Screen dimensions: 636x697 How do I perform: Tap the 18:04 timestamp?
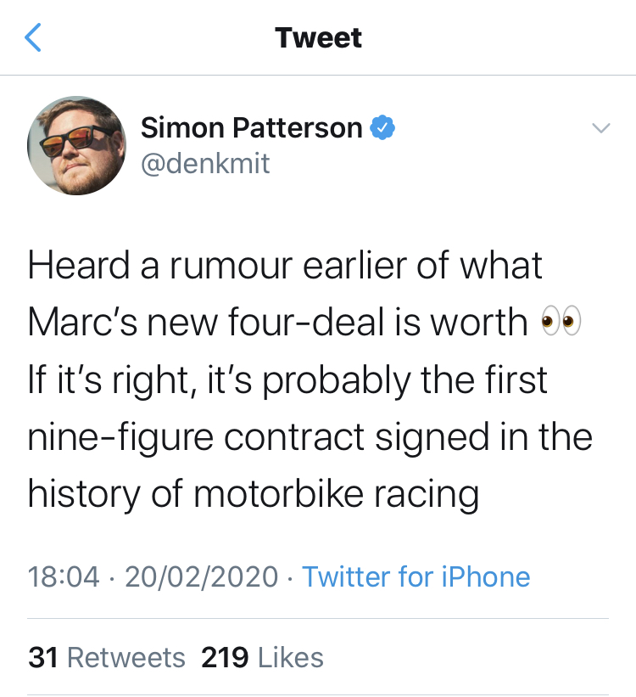coord(64,576)
